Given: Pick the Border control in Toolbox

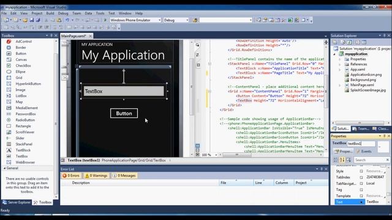Looking at the screenshot, I should point(21,48).
